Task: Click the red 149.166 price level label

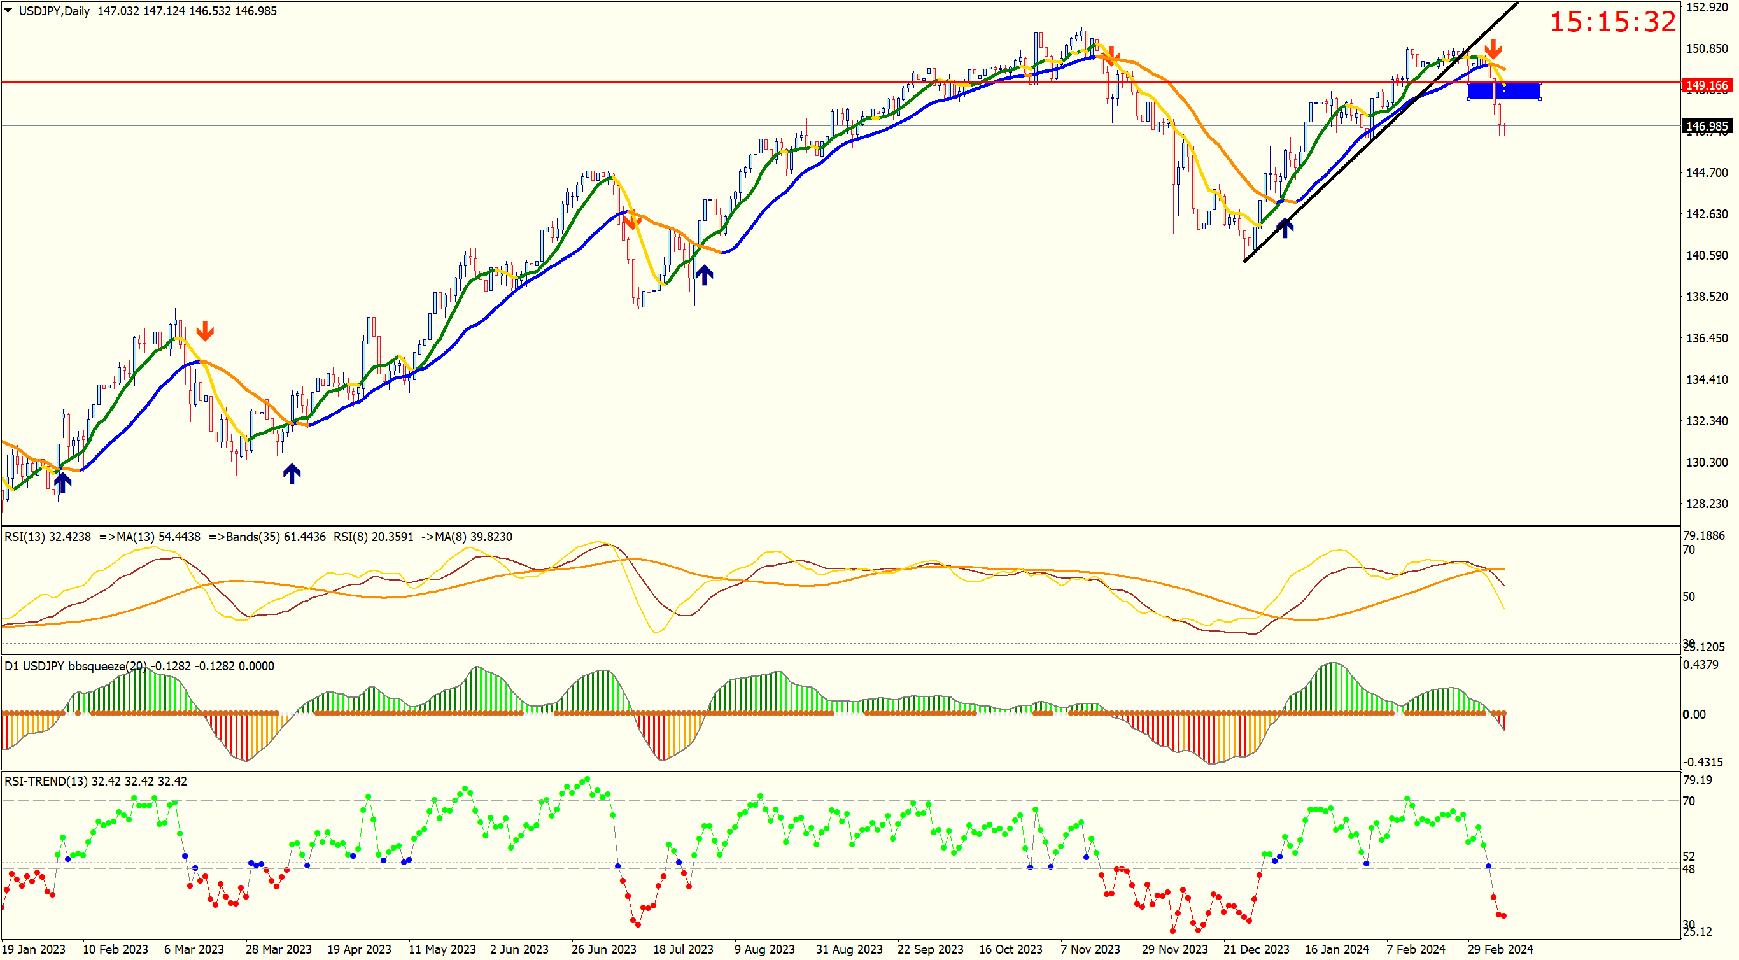Action: pyautogui.click(x=1706, y=85)
